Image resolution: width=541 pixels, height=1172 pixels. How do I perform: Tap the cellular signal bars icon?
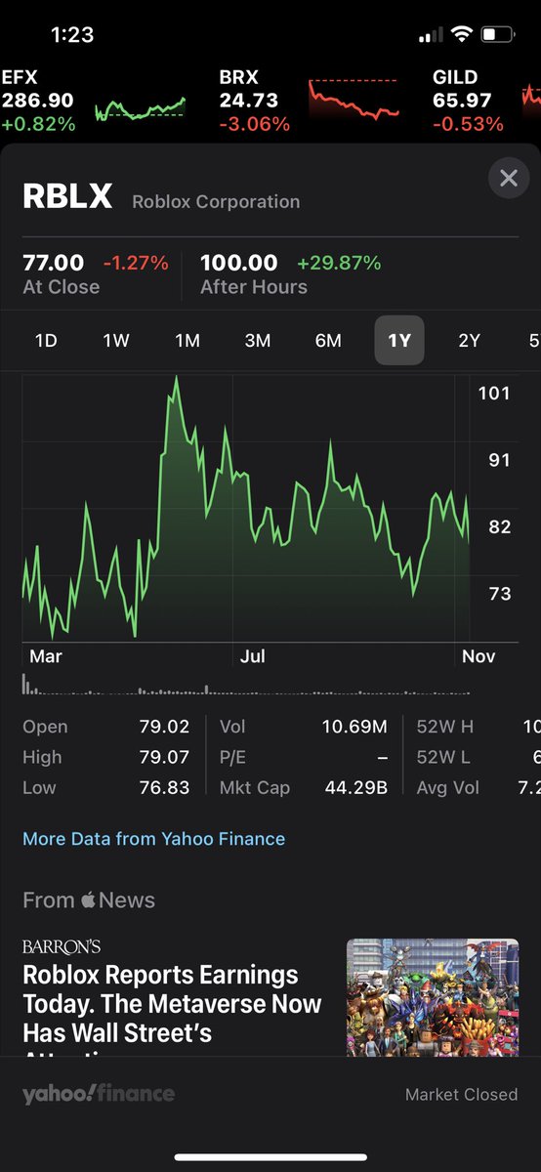(430, 36)
